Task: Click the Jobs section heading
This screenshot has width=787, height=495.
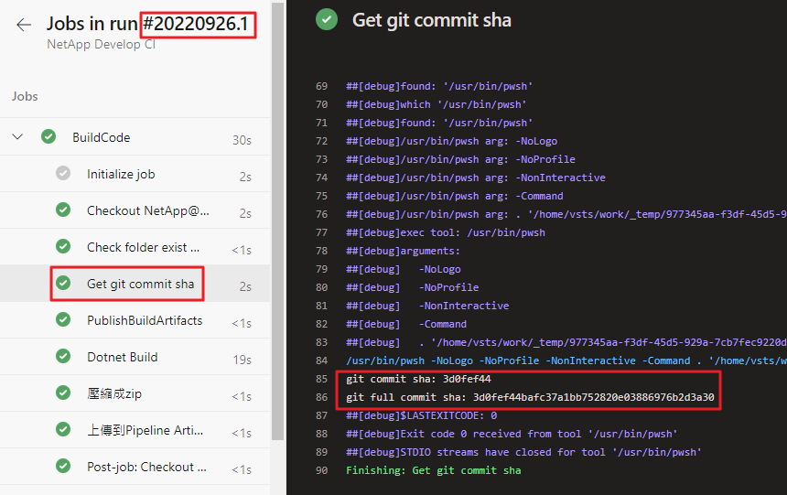Action: point(25,96)
